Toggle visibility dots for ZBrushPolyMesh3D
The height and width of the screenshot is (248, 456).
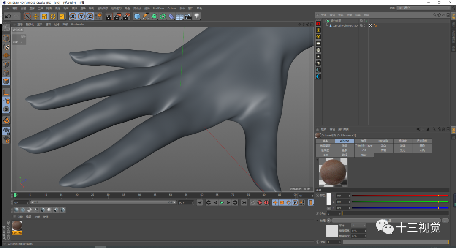point(364,26)
